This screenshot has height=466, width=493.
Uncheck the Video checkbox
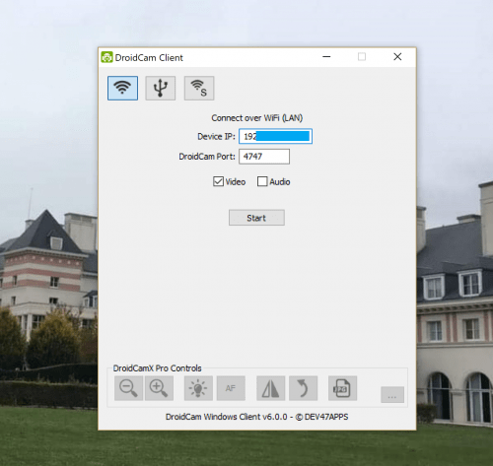(218, 181)
